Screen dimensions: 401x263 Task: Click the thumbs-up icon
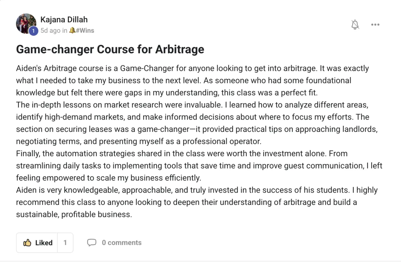pyautogui.click(x=27, y=243)
